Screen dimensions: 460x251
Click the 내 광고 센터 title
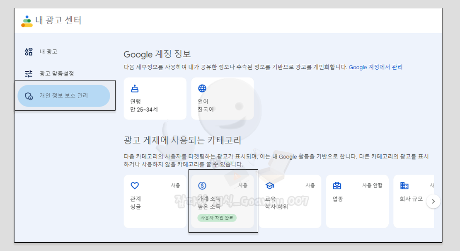(x=58, y=20)
